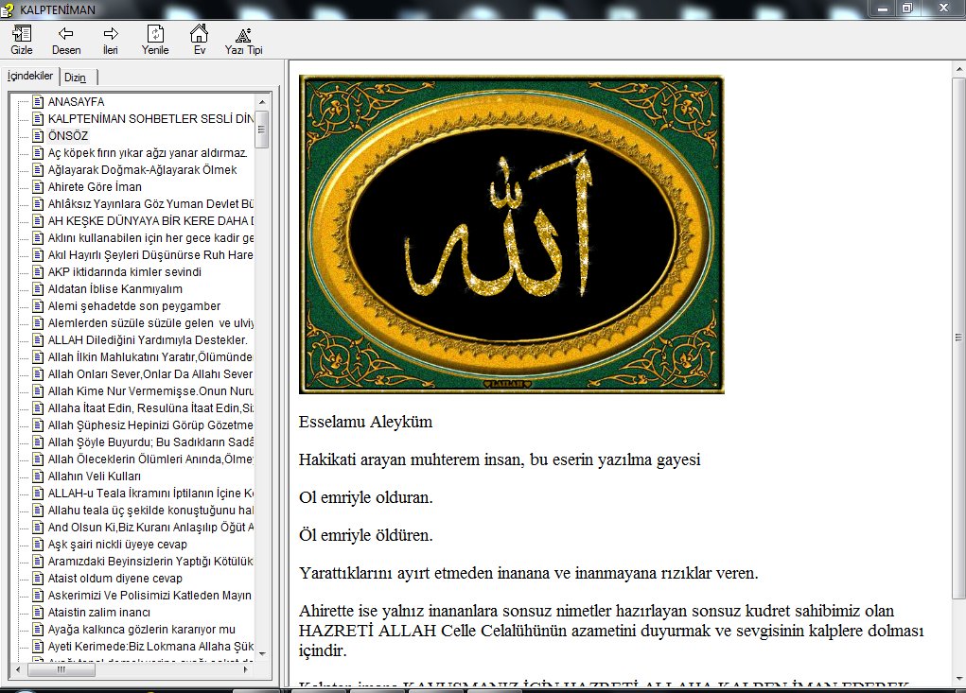Select Ataist oldum diyene cevap entry
Screen dimensions: 966x693
pyautogui.click(x=114, y=579)
